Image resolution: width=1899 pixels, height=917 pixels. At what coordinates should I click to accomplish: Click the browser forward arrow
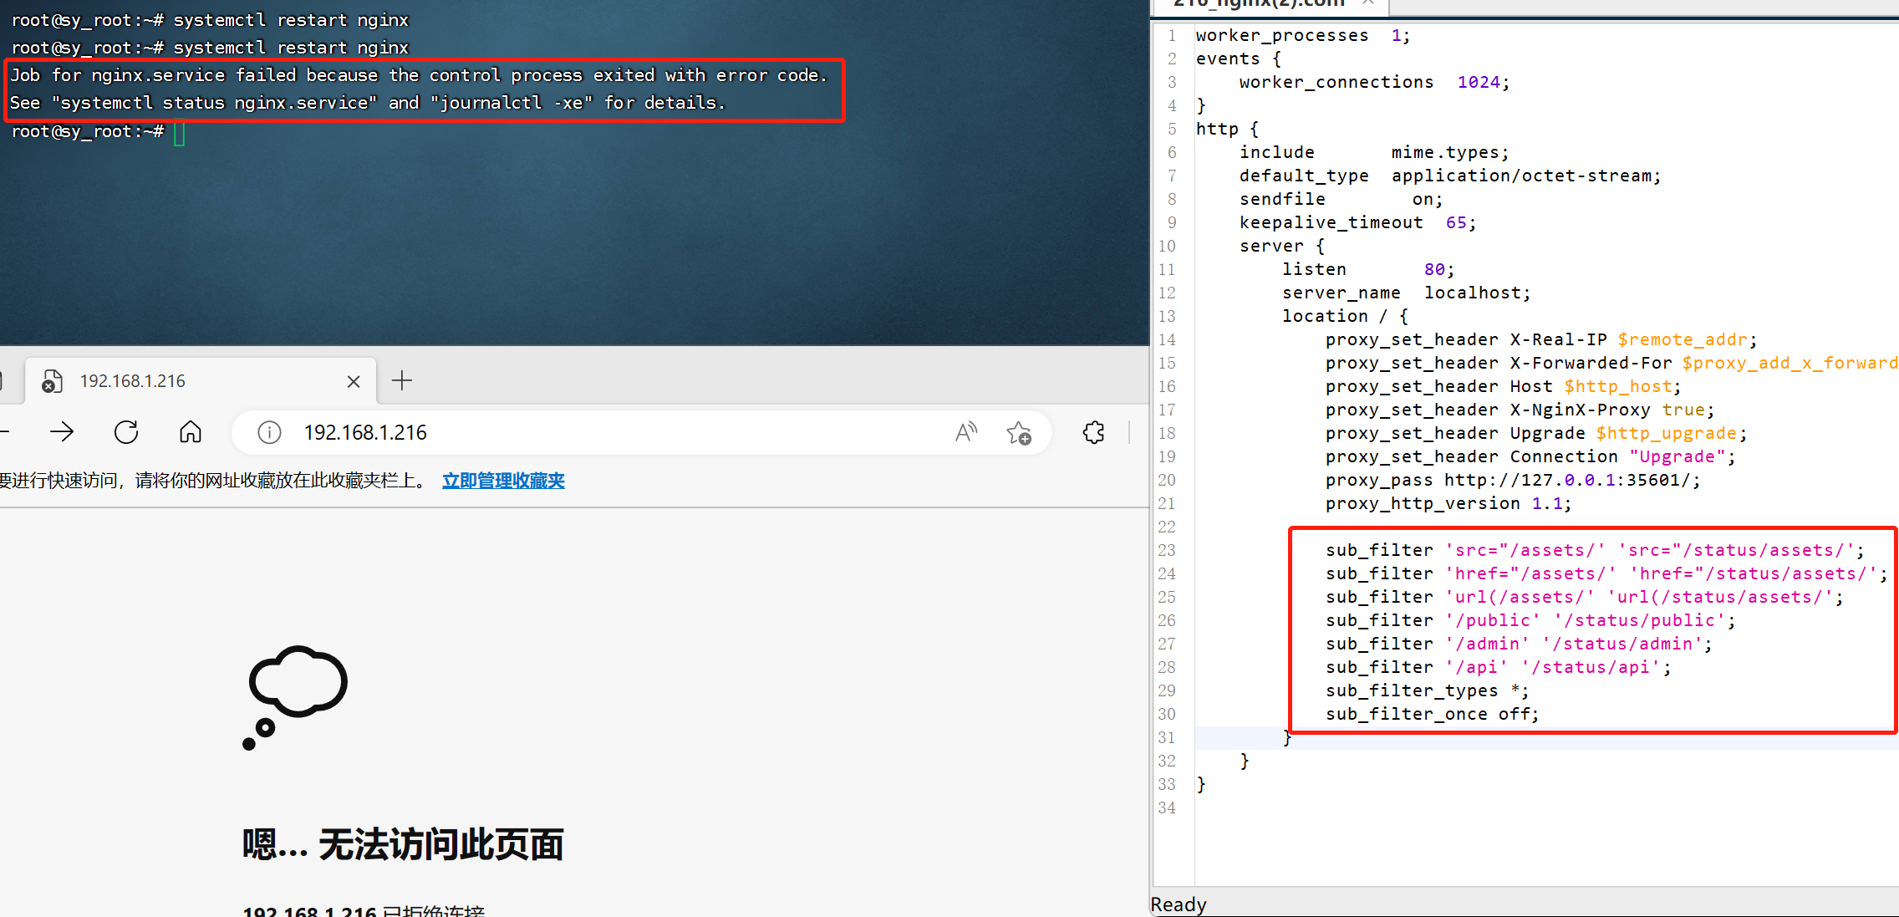click(x=62, y=432)
